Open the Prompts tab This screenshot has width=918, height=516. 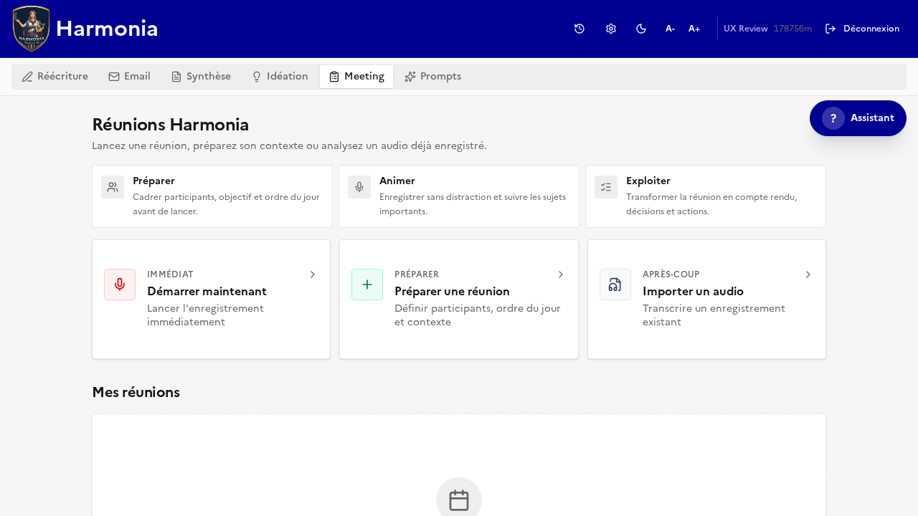pyautogui.click(x=433, y=77)
